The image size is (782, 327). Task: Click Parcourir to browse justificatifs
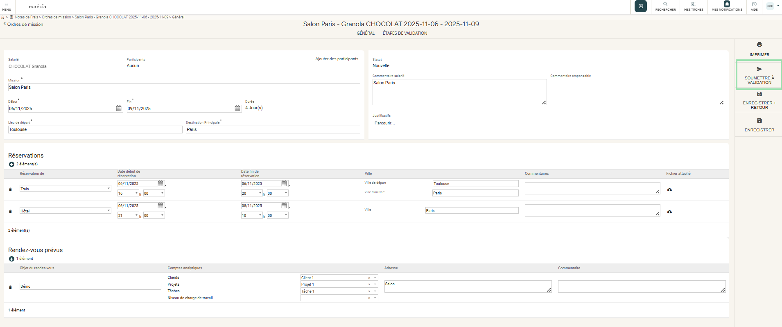384,123
